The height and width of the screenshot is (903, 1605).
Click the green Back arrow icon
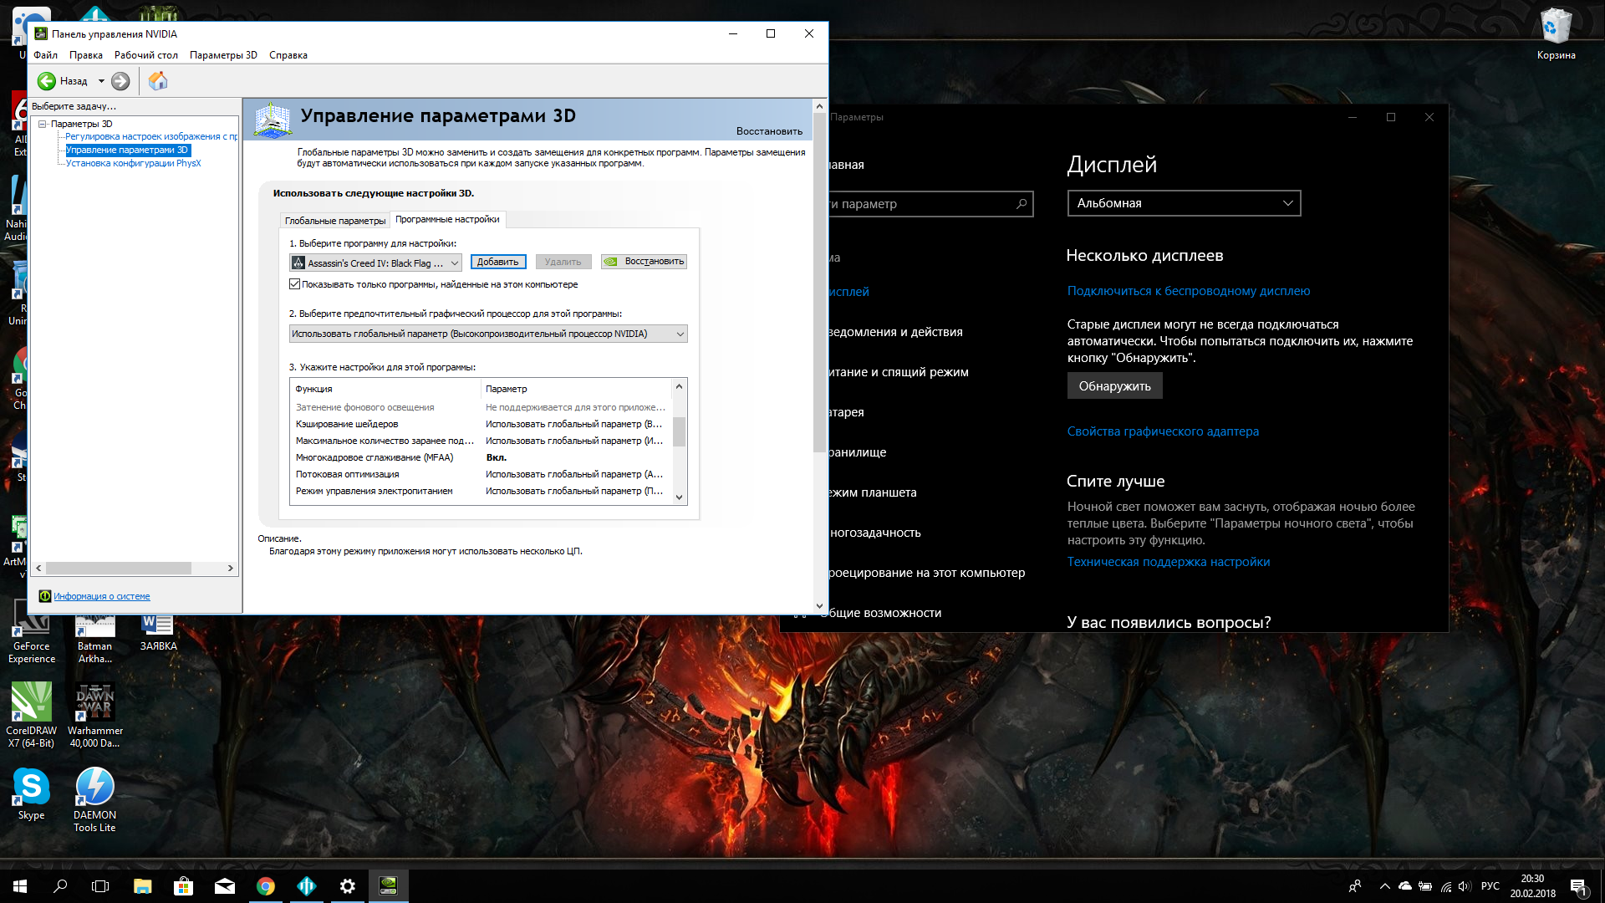click(x=47, y=81)
